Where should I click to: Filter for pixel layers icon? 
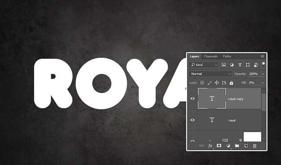click(224, 65)
